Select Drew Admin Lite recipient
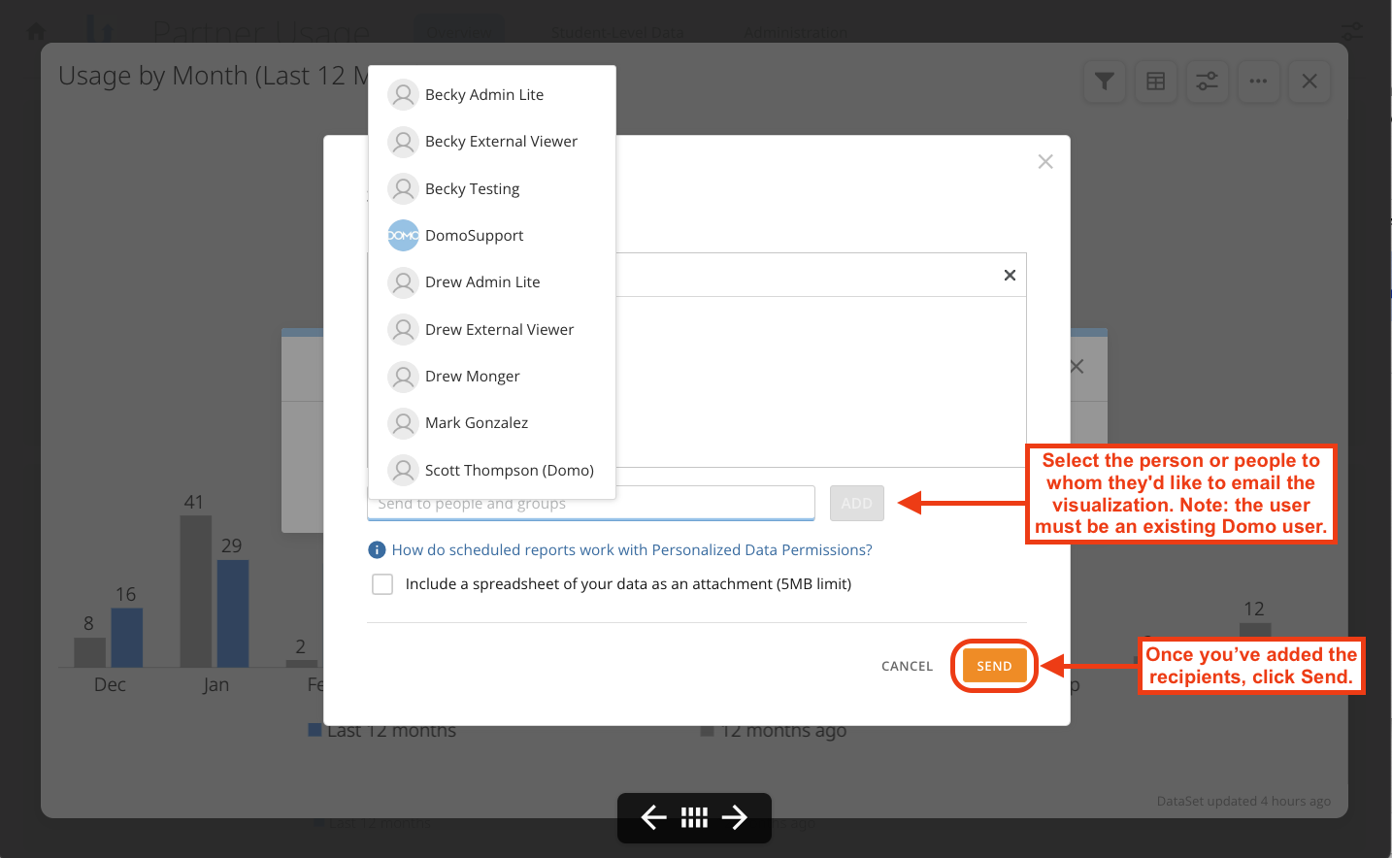Viewport: 1392px width, 858px height. tap(492, 282)
